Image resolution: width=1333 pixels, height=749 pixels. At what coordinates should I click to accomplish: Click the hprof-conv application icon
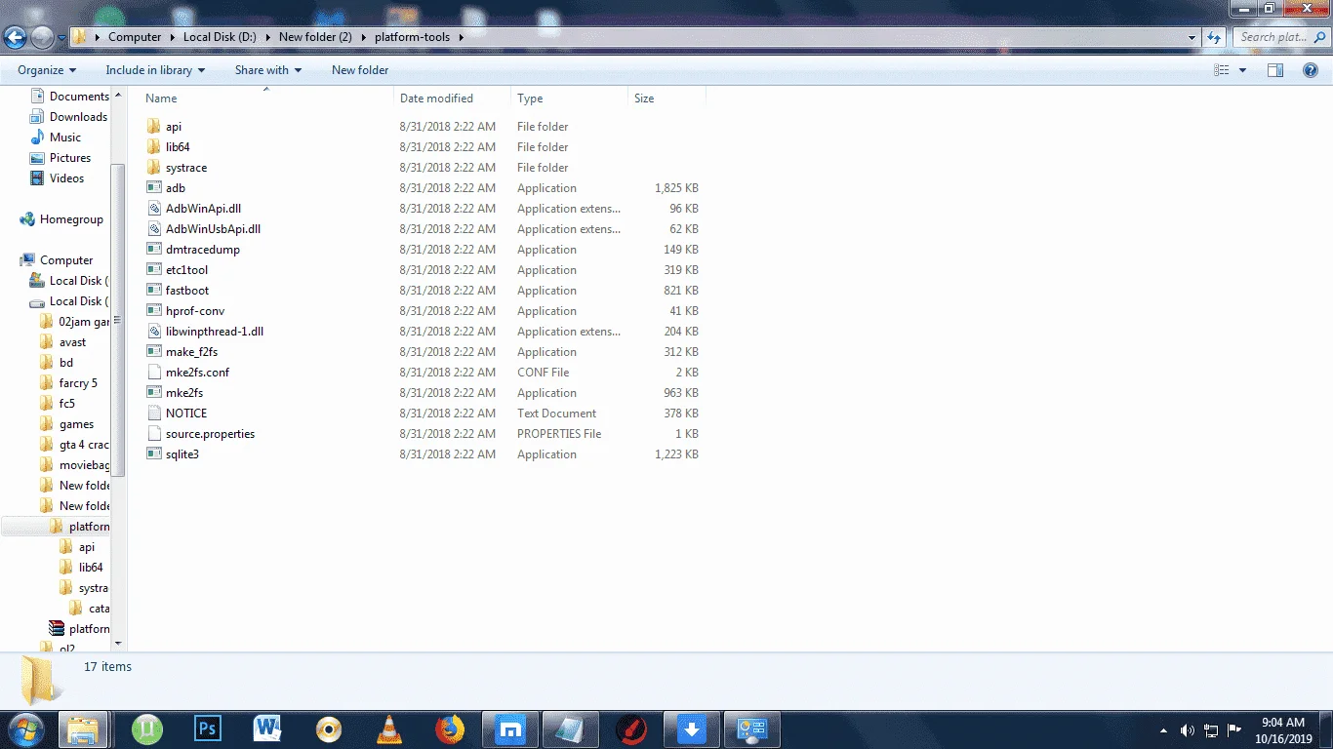153,311
